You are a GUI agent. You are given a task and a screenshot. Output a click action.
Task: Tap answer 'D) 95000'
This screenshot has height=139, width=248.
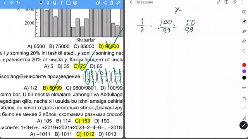coord(109,46)
